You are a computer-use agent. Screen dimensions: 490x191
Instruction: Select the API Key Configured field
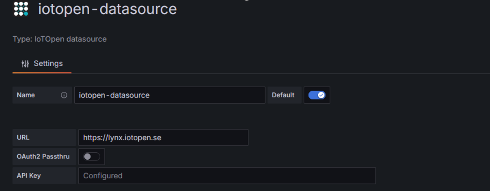(227, 176)
